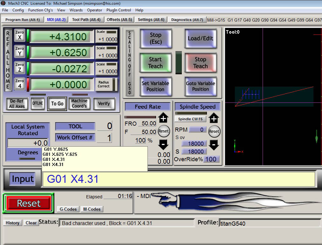Click the History button
This screenshot has width=322, height=245.
pos(12,223)
